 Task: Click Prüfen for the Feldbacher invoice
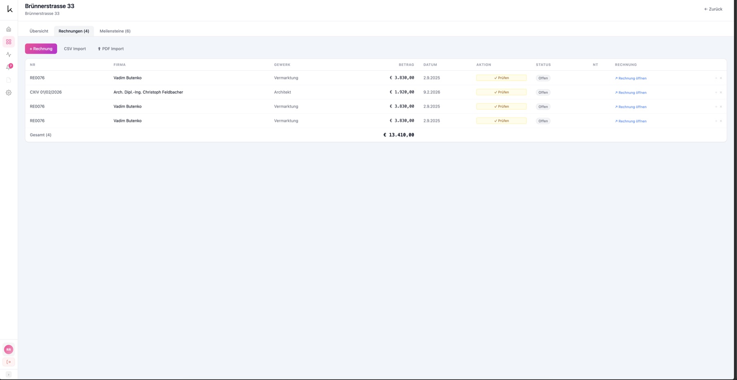(x=501, y=92)
